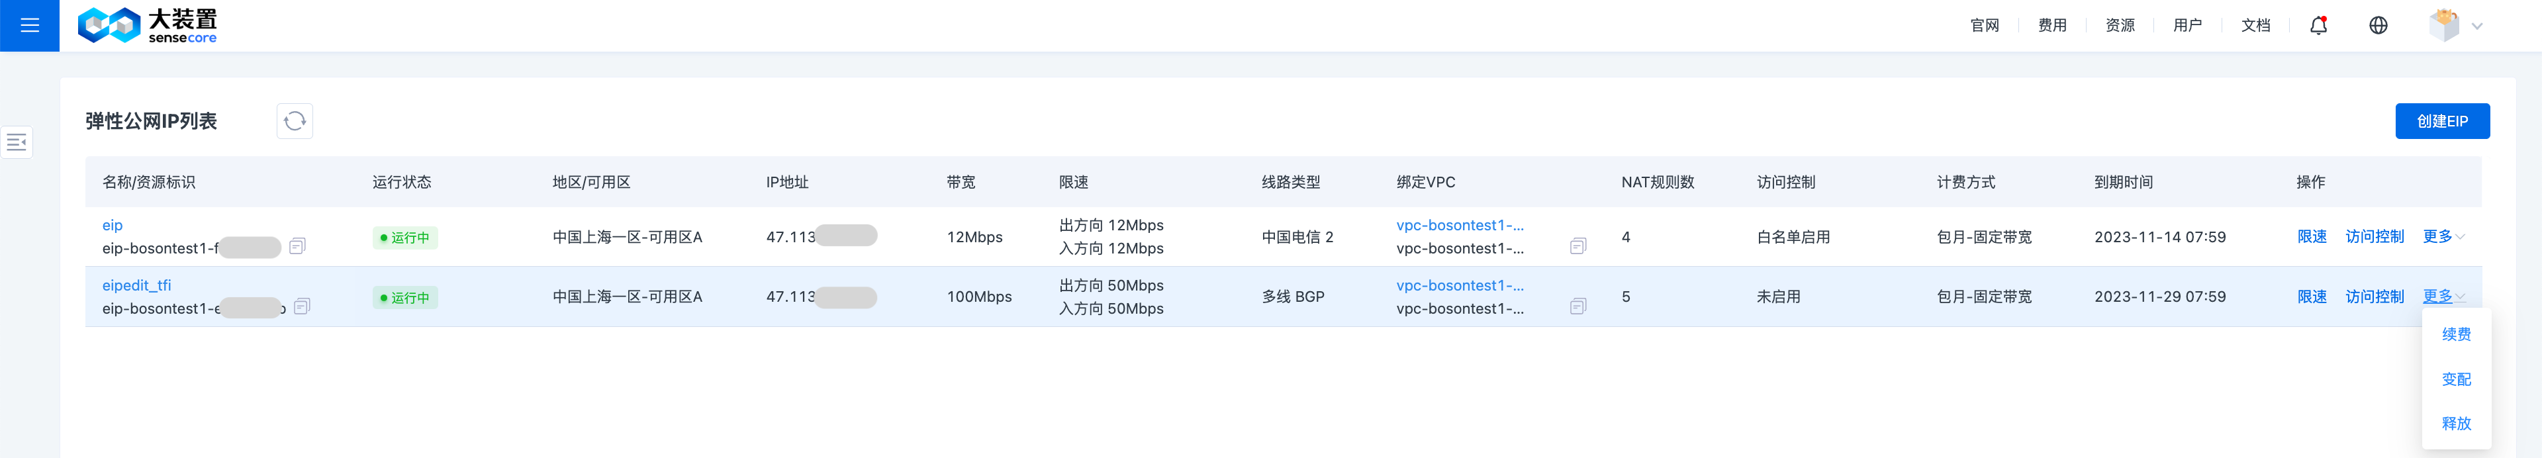The height and width of the screenshot is (458, 2542).
Task: Copy the first row's bound VPC ID
Action: pos(1578,247)
